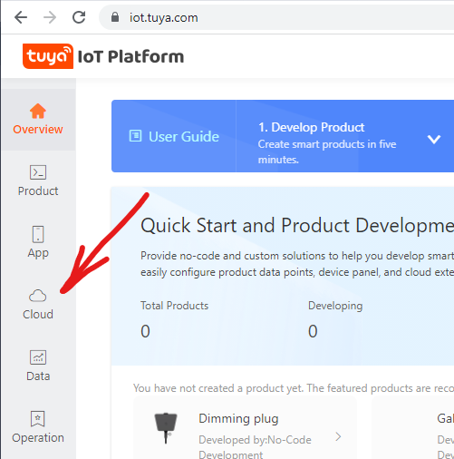454x459 pixels.
Task: Click the Dimming plug card arrow chevron
Action: pos(338,436)
